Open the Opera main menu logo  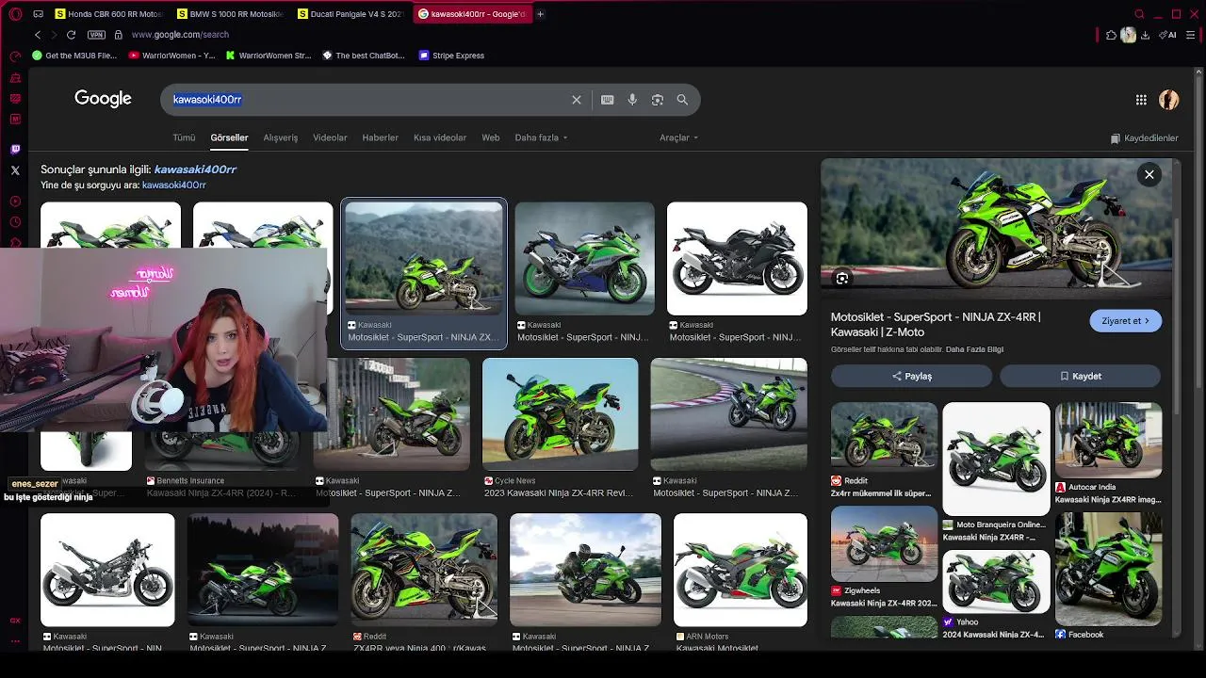coord(15,14)
